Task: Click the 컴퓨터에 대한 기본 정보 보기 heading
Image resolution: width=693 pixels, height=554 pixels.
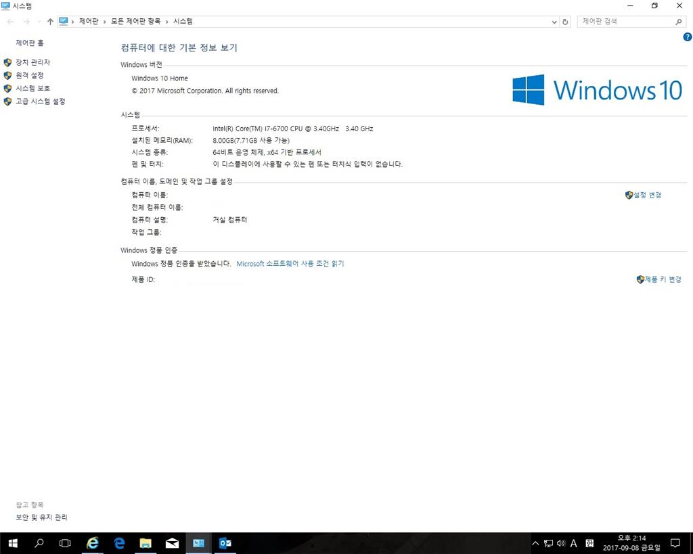Action: [x=179, y=48]
